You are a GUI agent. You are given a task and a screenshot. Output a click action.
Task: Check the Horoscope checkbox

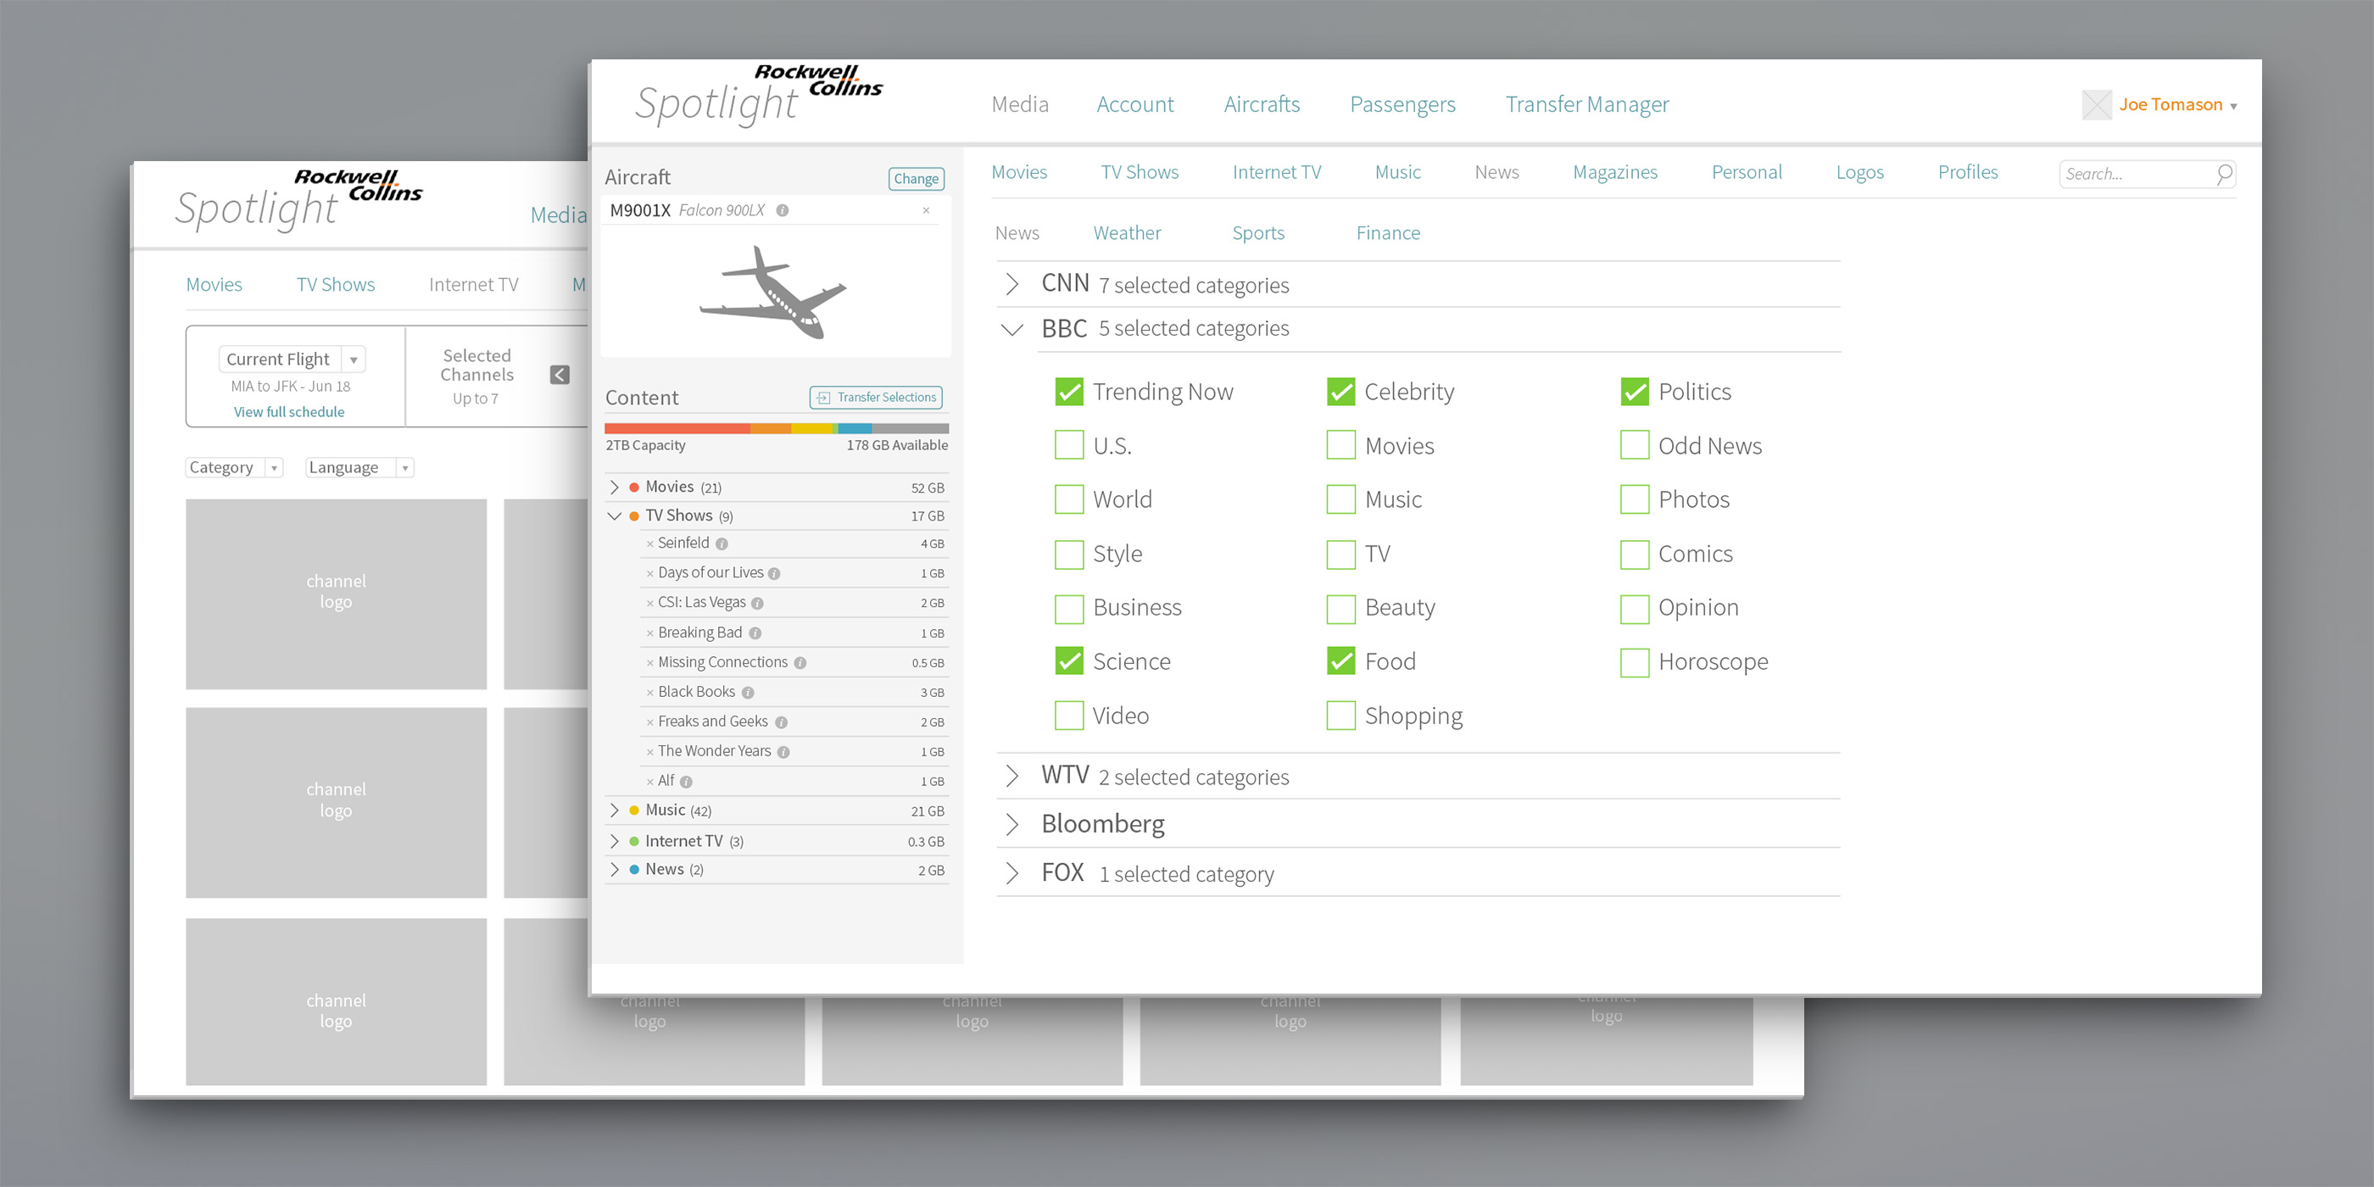(x=1635, y=661)
